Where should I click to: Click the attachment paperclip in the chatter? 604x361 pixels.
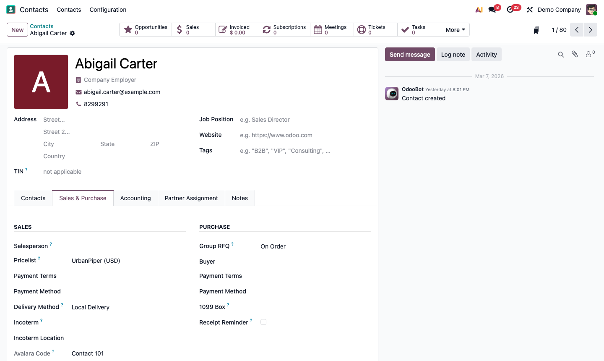[x=574, y=54]
